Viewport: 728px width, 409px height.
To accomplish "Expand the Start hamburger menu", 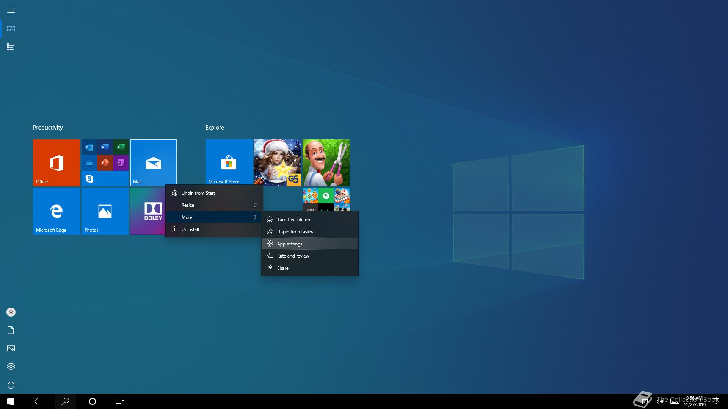I will pyautogui.click(x=11, y=11).
